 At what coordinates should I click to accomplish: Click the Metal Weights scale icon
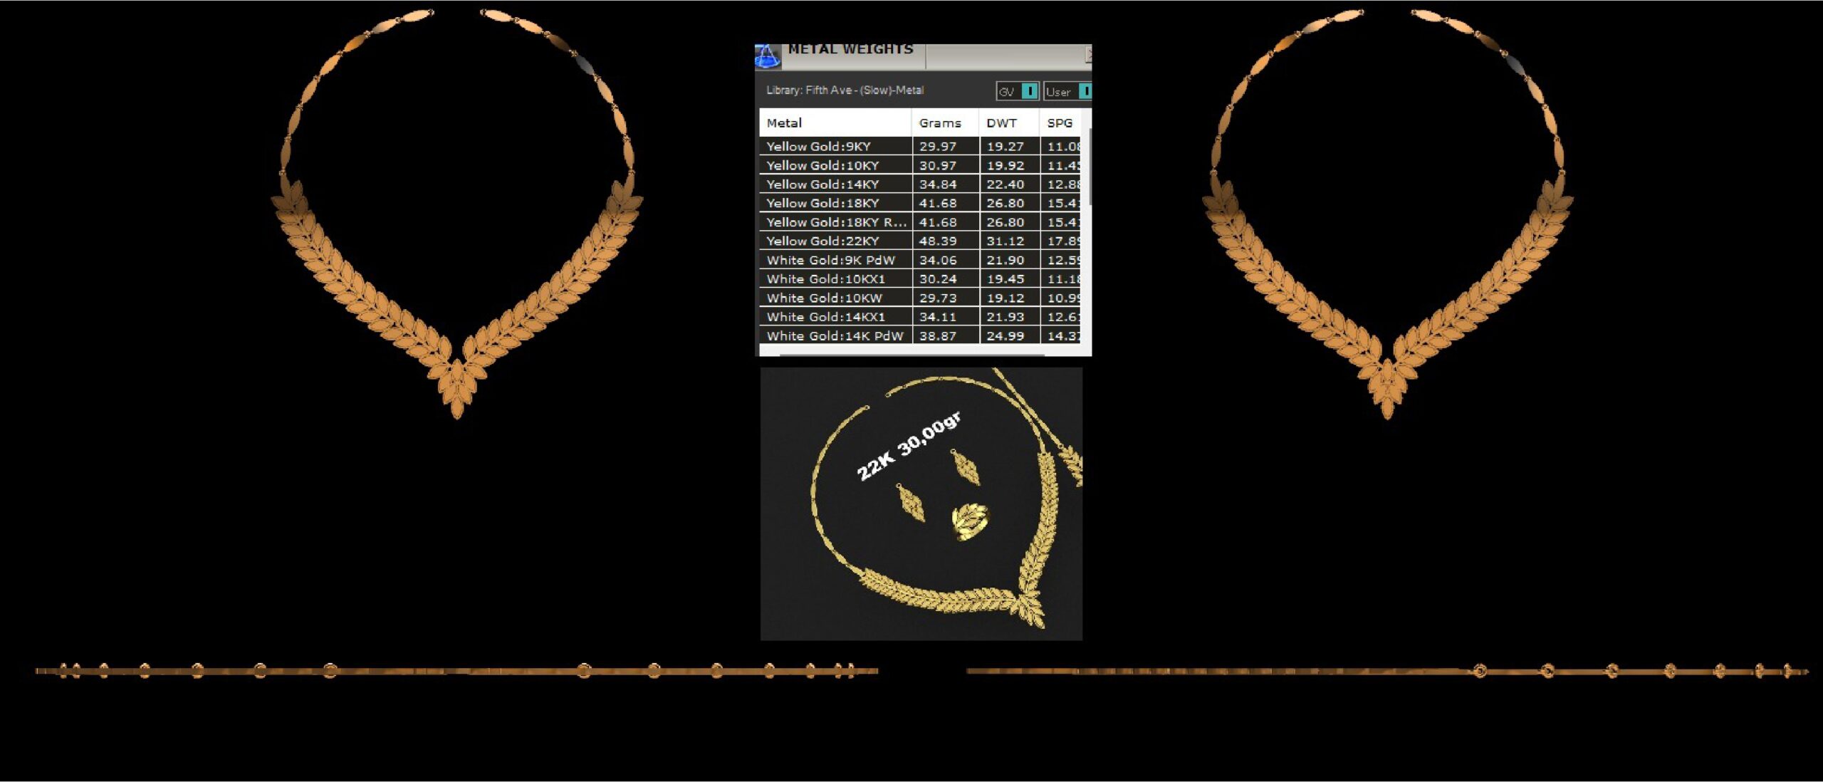coord(768,57)
